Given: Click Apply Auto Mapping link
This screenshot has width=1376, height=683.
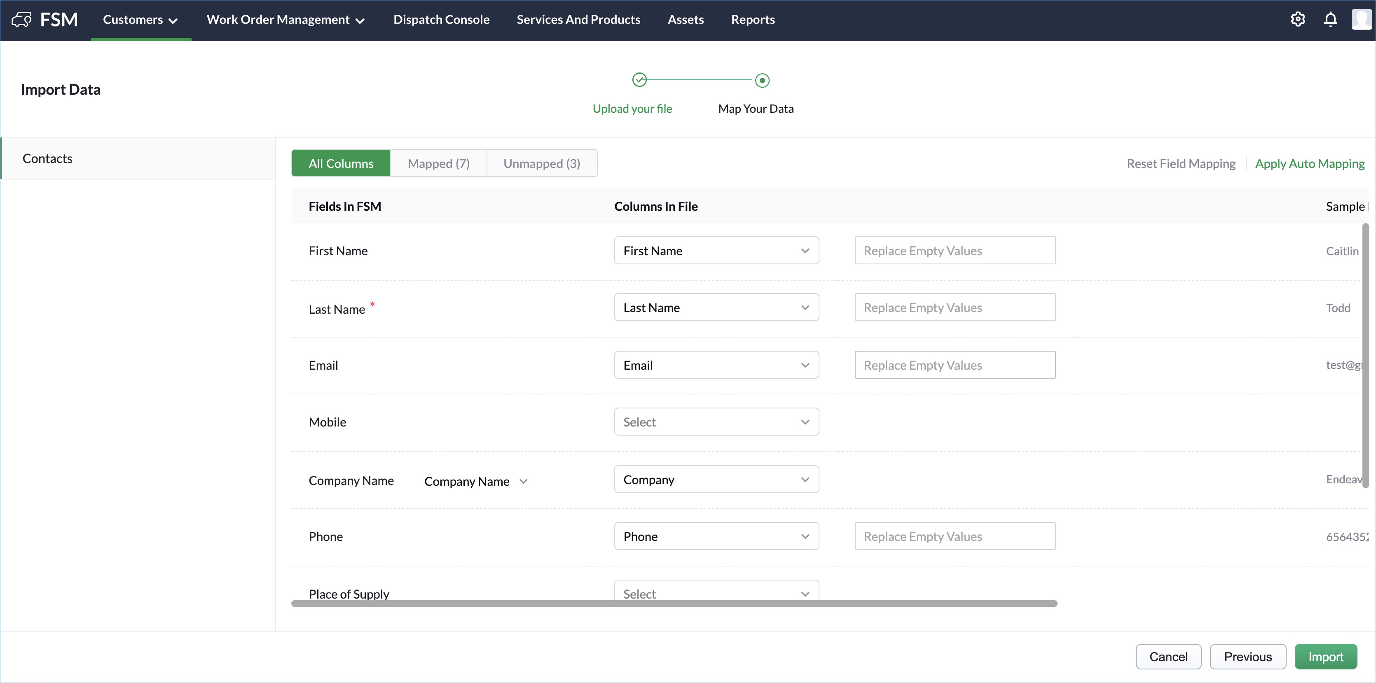Looking at the screenshot, I should (x=1309, y=163).
